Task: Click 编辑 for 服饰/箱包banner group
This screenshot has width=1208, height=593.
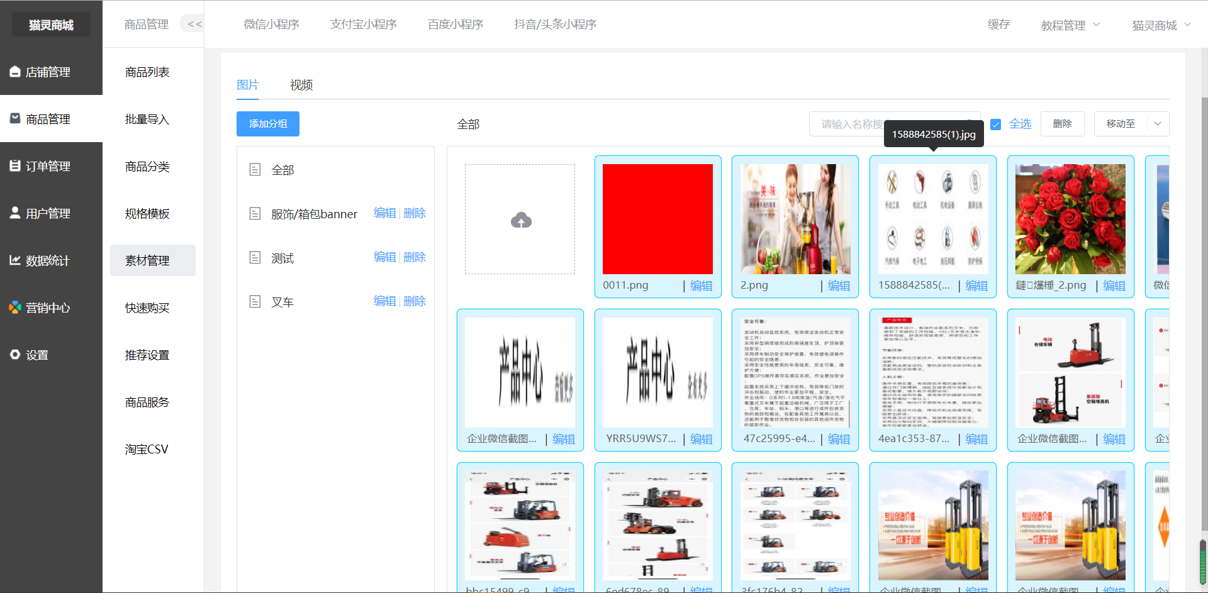Action: 384,213
